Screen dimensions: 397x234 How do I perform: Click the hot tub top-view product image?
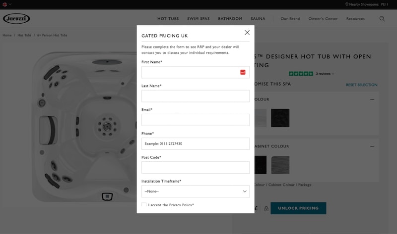(x=84, y=126)
